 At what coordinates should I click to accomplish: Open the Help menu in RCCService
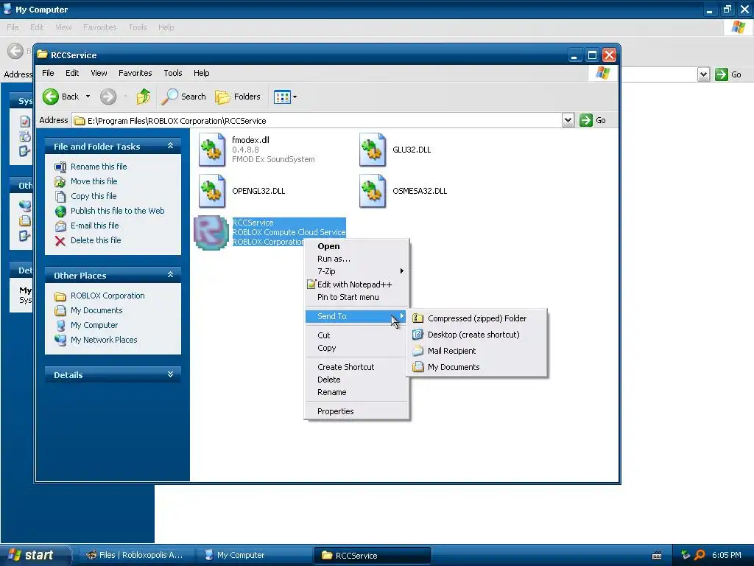202,73
